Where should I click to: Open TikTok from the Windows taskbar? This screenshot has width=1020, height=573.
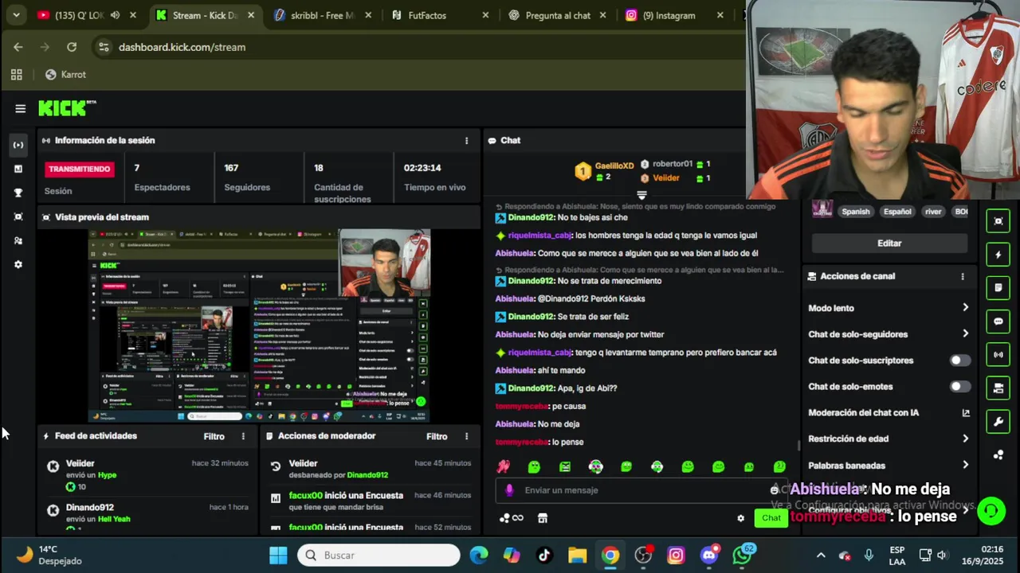pyautogui.click(x=544, y=555)
